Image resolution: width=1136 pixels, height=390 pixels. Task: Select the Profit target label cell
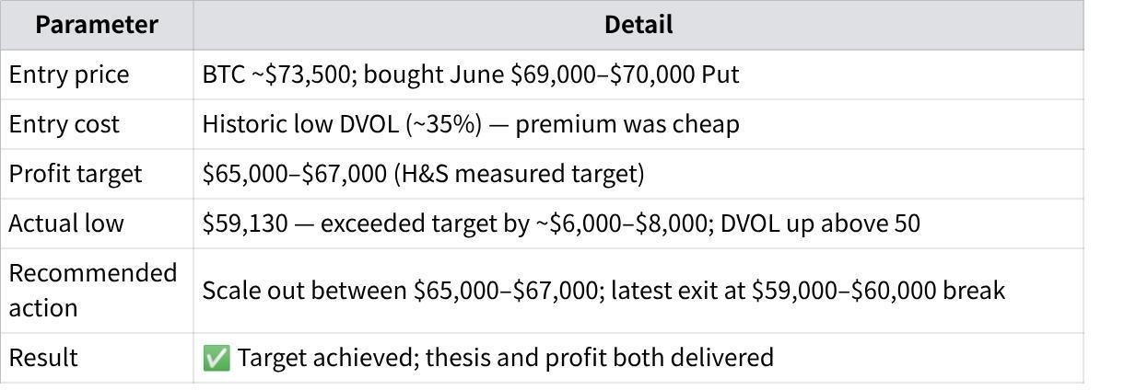[x=97, y=174]
